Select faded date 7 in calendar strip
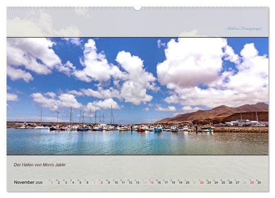 pos(94,182)
